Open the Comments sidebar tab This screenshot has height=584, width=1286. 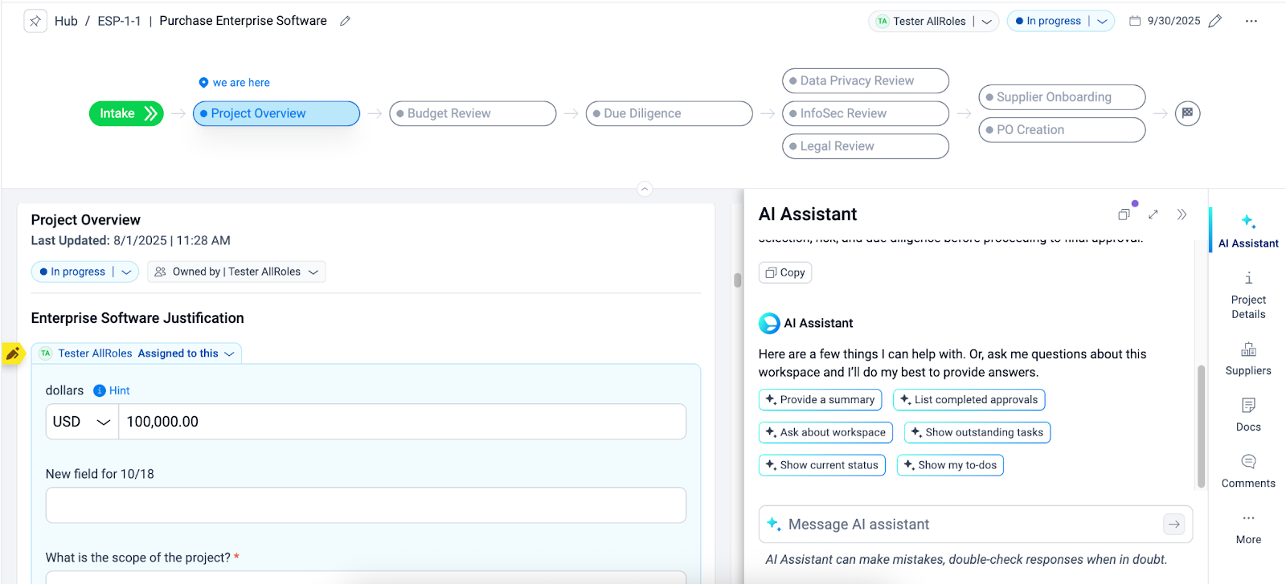(1247, 471)
